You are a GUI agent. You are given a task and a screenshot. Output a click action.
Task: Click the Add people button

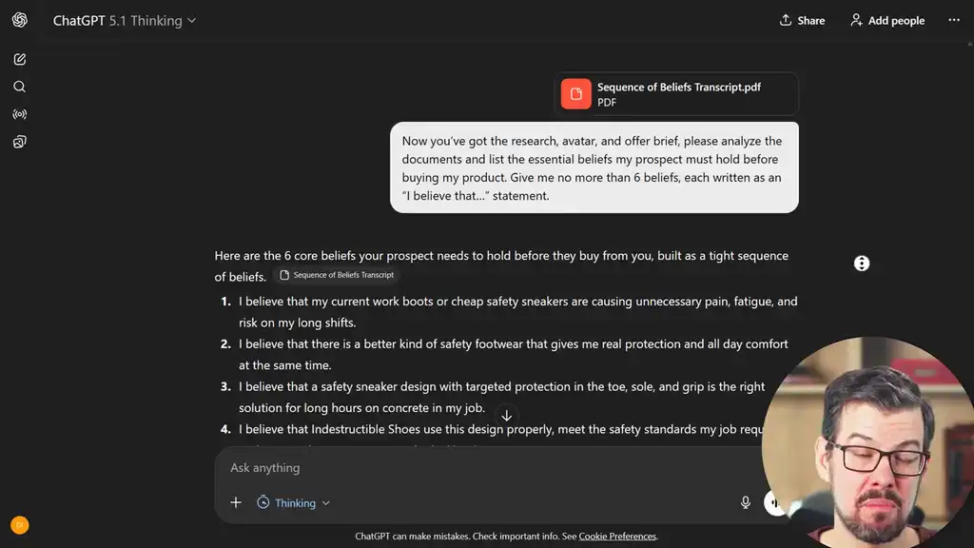pos(886,20)
